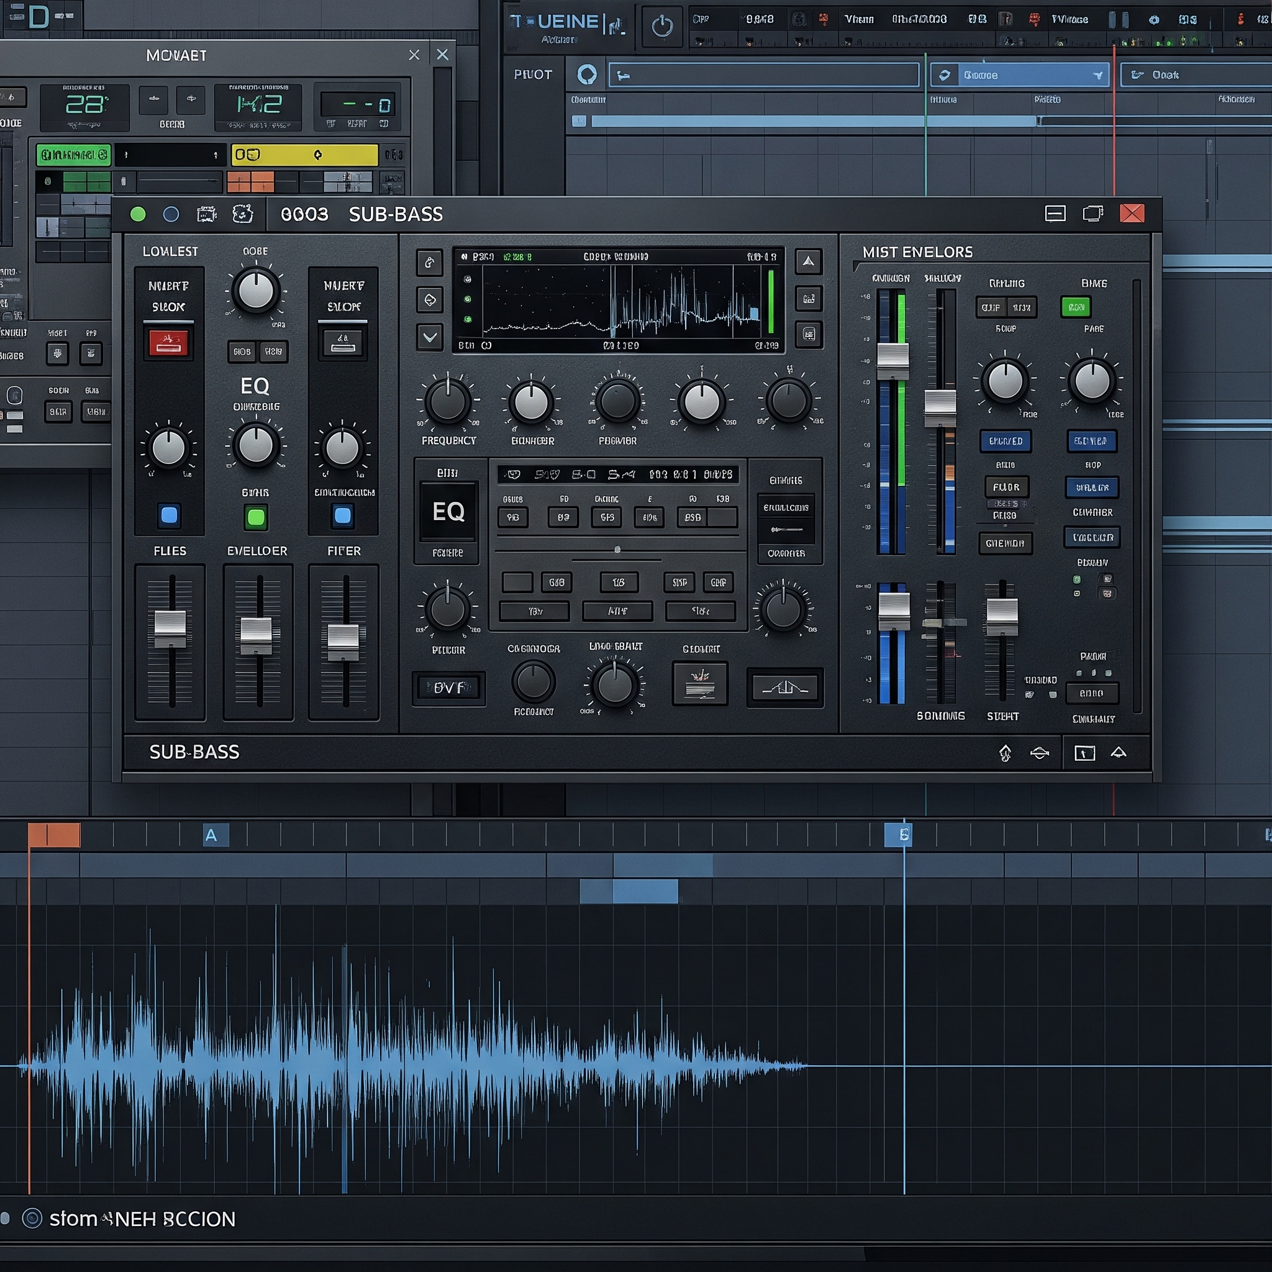Click the red record-arm icon under the left slot
The width and height of the screenshot is (1272, 1272).
[168, 342]
